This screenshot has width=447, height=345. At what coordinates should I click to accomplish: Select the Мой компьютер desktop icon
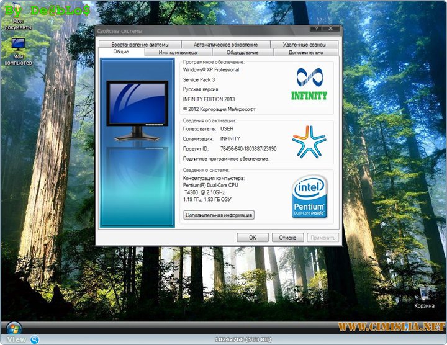point(18,45)
